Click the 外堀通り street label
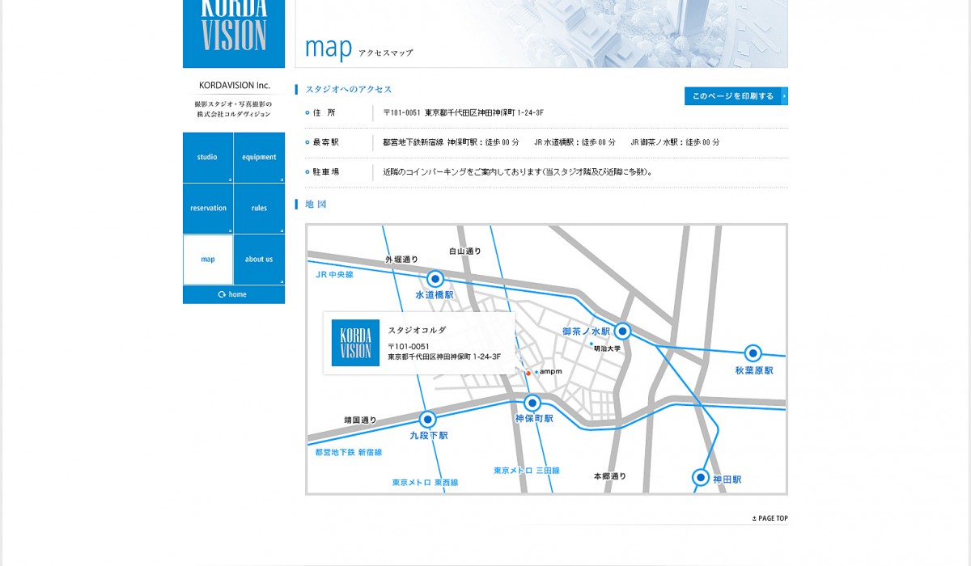The width and height of the screenshot is (971, 566). click(401, 260)
